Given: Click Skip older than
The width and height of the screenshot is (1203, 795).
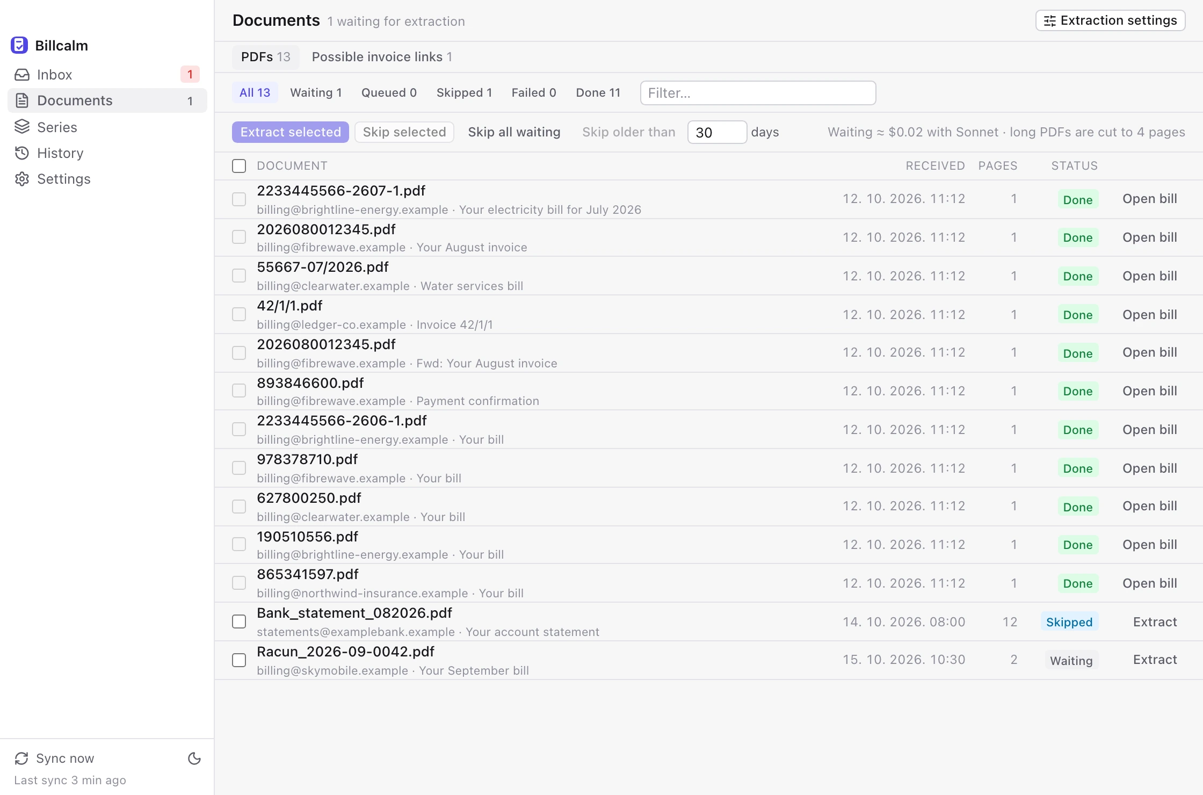Looking at the screenshot, I should point(629,132).
